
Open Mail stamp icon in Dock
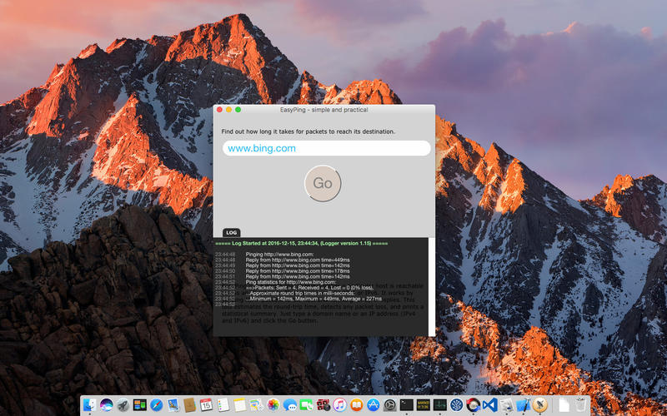(x=173, y=405)
